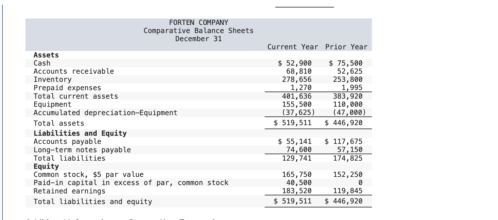Select retained earnings value 183,520
This screenshot has width=498, height=220.
coord(297,191)
